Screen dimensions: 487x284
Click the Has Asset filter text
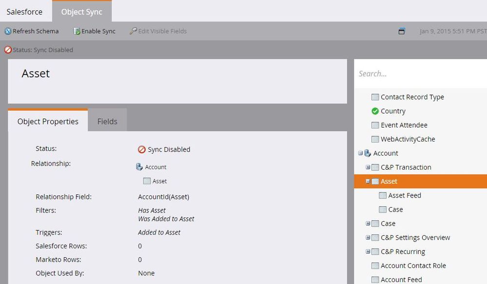[x=152, y=210]
